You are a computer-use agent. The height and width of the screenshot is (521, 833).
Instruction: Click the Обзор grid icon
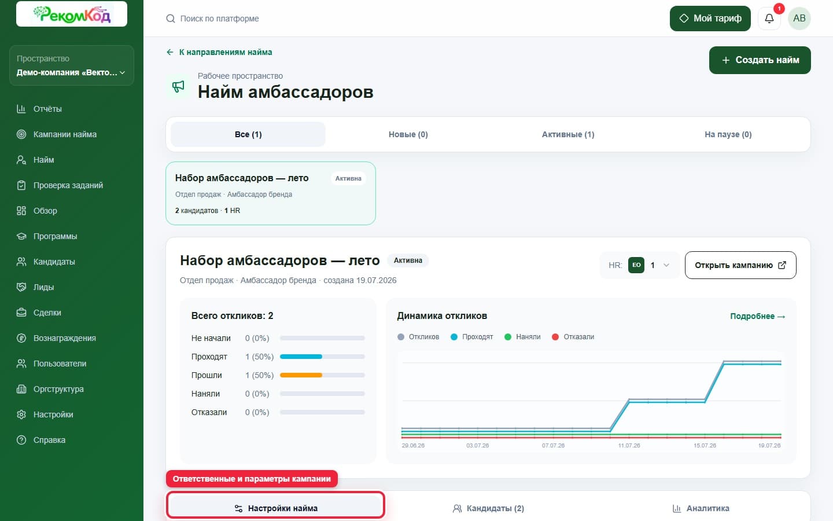point(21,211)
